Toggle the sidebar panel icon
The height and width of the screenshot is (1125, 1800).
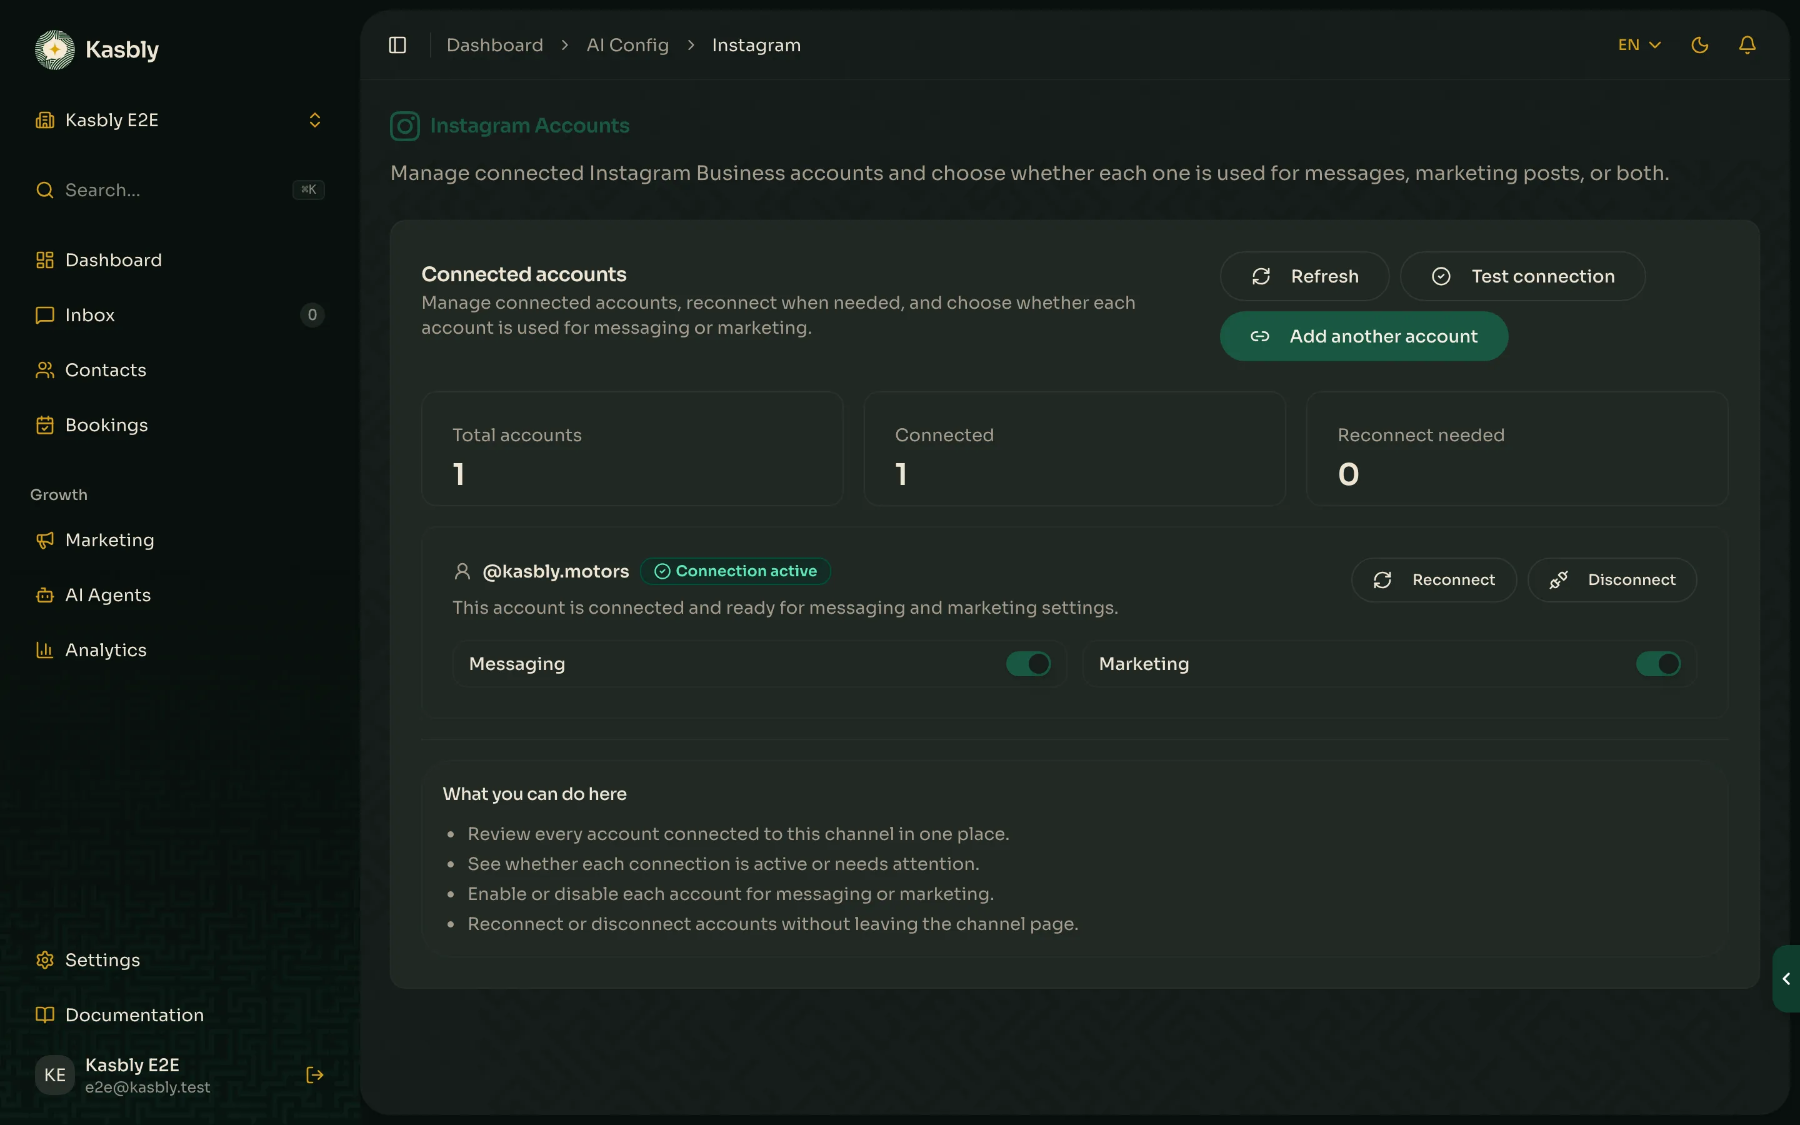[397, 46]
